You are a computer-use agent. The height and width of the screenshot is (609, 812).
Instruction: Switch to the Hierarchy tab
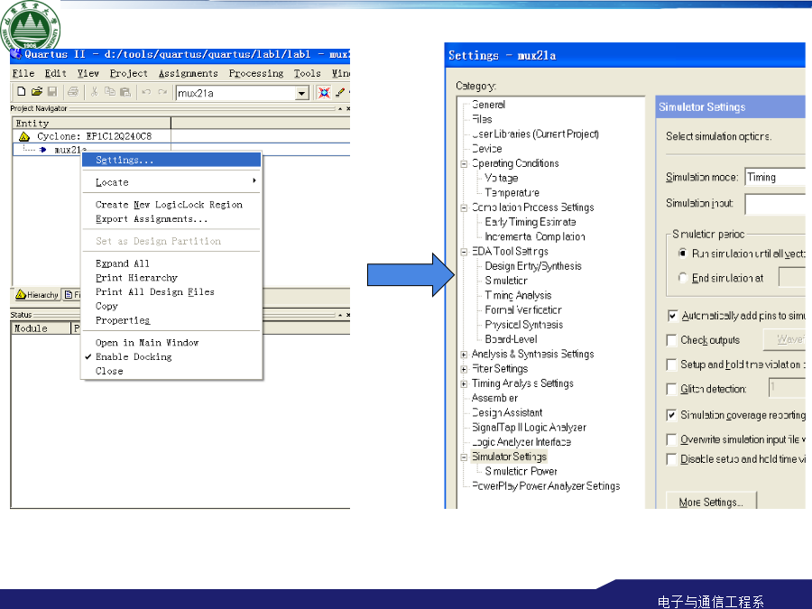[x=37, y=295]
